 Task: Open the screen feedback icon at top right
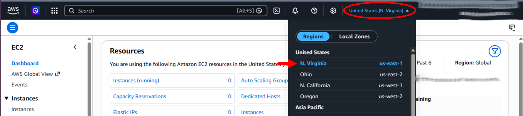[x=512, y=28]
